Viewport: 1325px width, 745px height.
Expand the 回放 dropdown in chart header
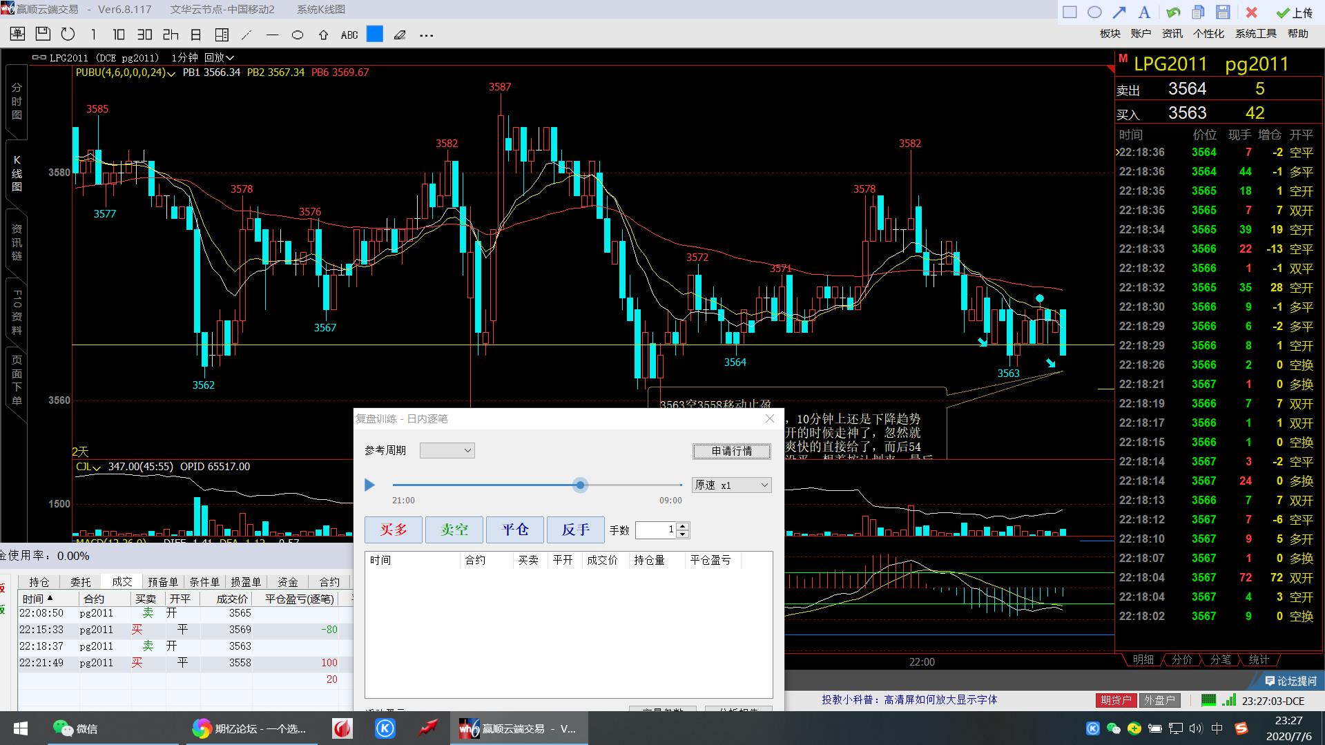(219, 57)
